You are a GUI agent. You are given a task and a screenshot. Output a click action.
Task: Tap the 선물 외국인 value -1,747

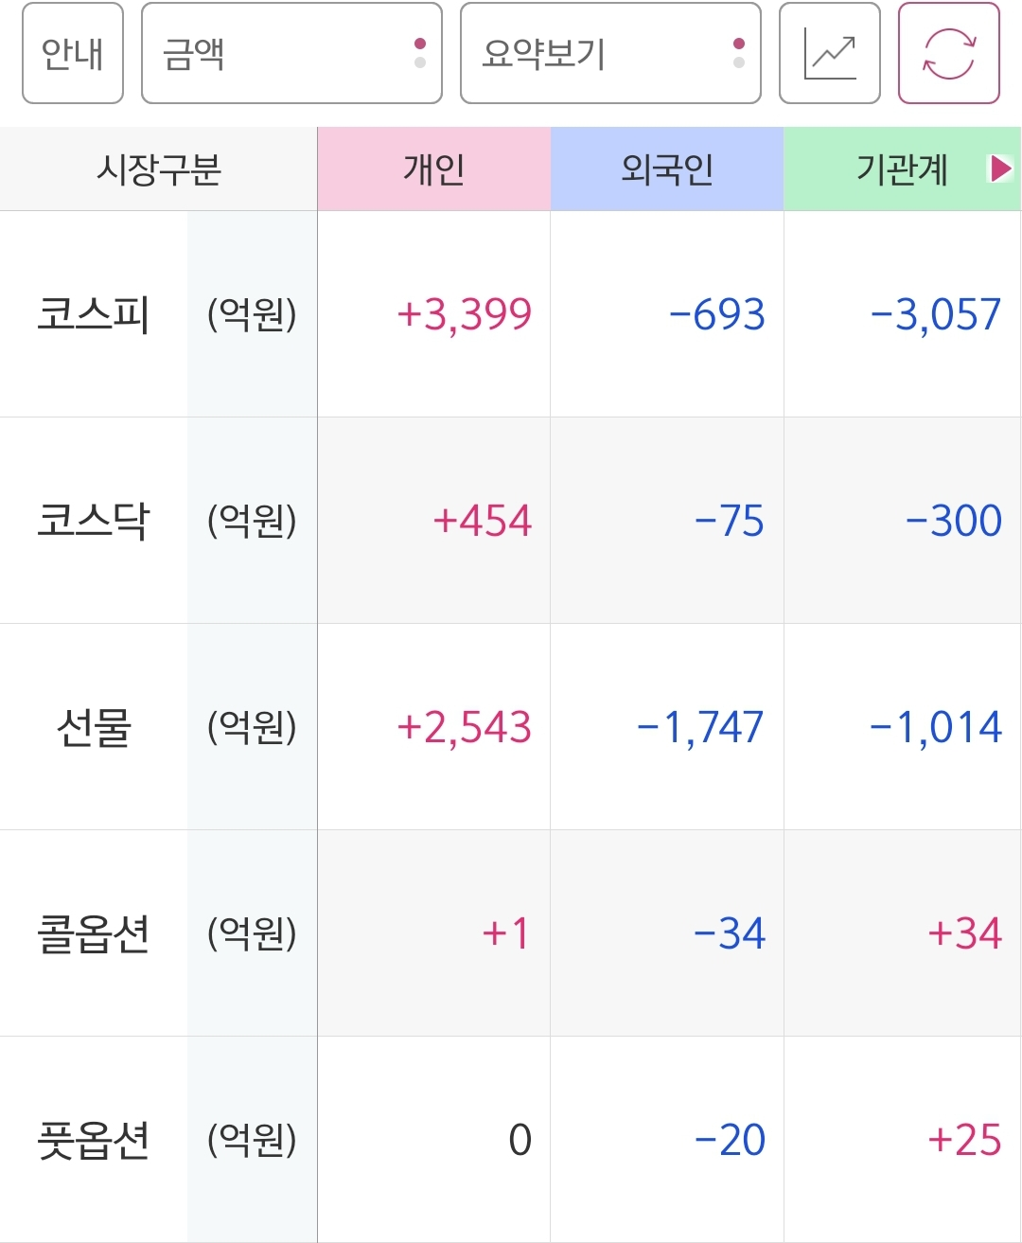click(x=700, y=728)
